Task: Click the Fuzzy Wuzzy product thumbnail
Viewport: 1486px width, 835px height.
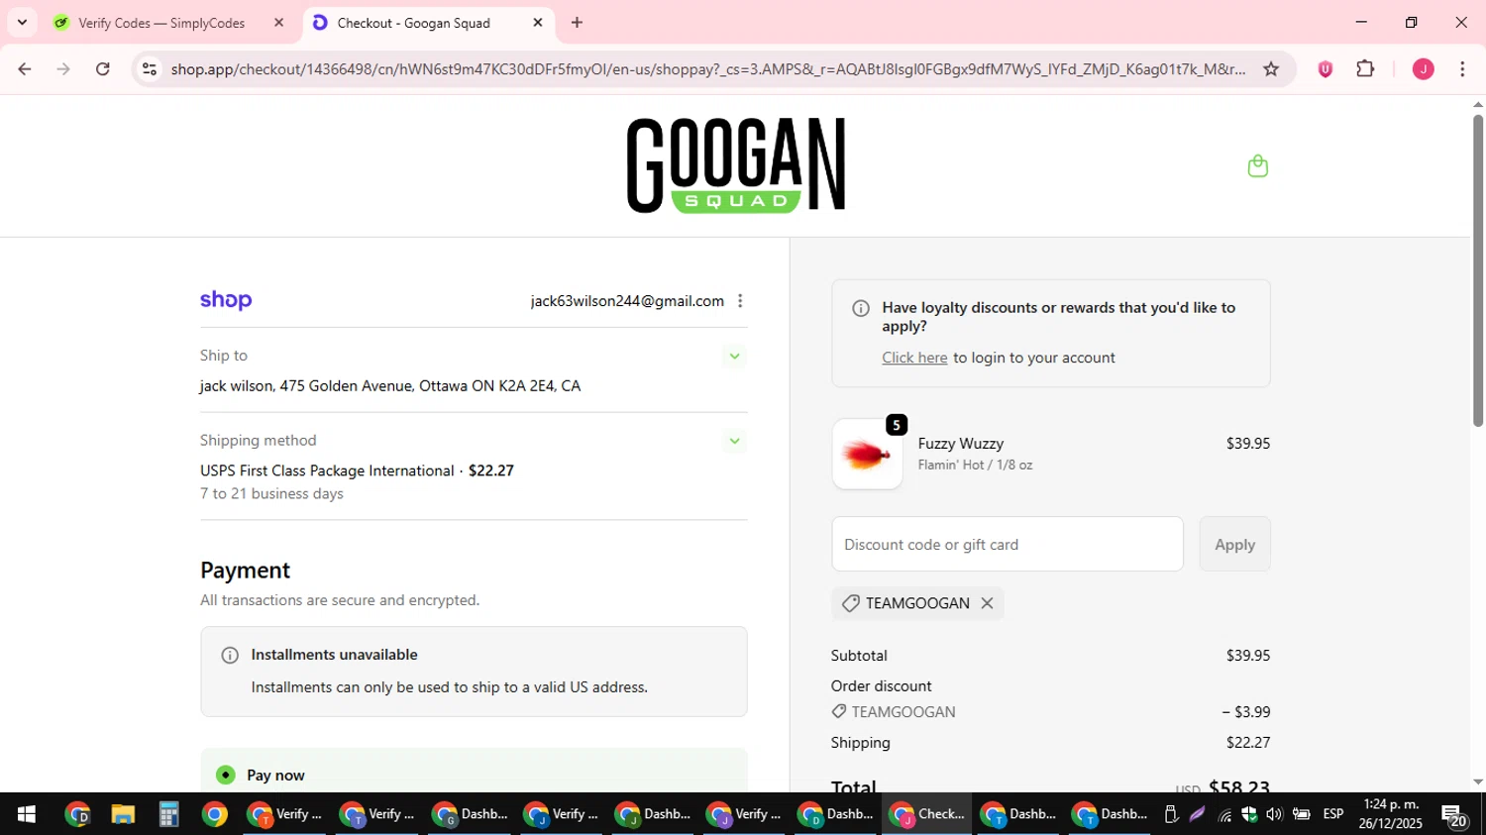Action: pos(867,455)
